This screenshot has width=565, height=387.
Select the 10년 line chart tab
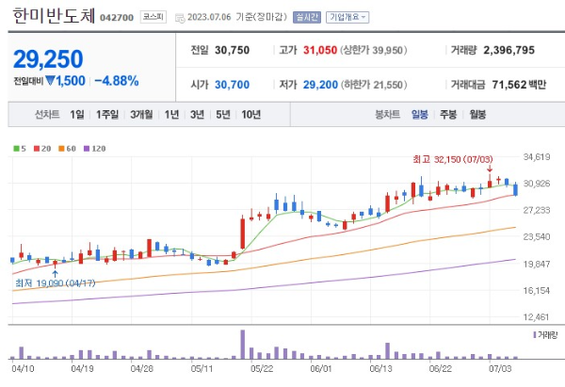tap(251, 115)
